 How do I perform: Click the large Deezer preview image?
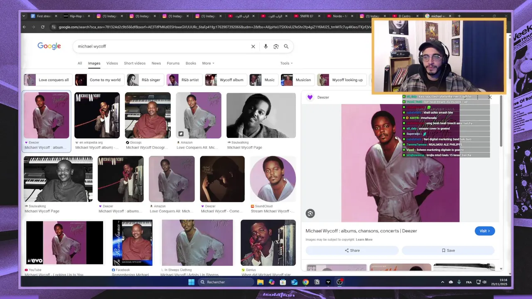pyautogui.click(x=400, y=163)
